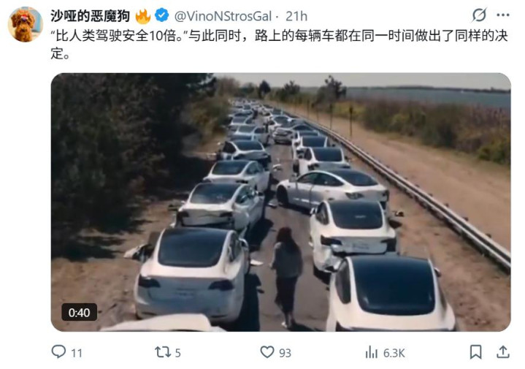Open display name 沙哑的恶魔狗 profile
The width and height of the screenshot is (525, 369).
(91, 16)
